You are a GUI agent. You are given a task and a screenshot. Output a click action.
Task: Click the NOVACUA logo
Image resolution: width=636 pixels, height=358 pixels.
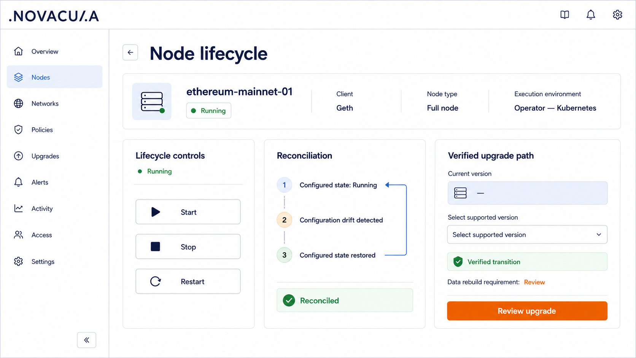[x=54, y=16]
